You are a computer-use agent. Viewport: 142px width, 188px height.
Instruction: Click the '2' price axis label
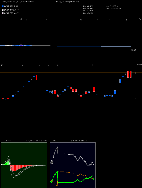point(135,99)
